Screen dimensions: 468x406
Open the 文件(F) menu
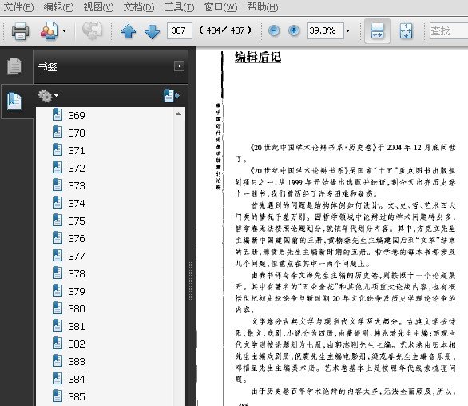click(x=18, y=6)
